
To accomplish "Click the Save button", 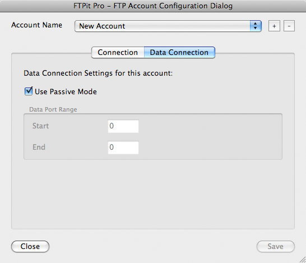I will (x=275, y=246).
